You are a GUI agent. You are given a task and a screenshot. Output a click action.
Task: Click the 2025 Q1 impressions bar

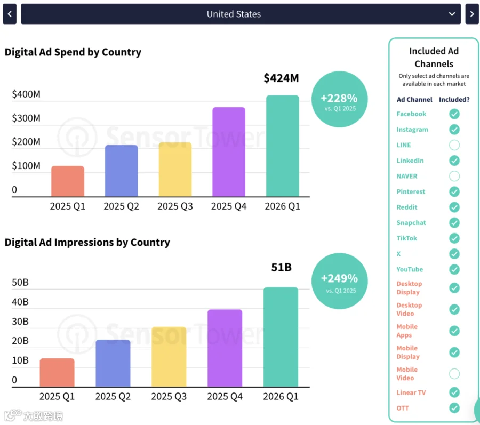point(57,373)
